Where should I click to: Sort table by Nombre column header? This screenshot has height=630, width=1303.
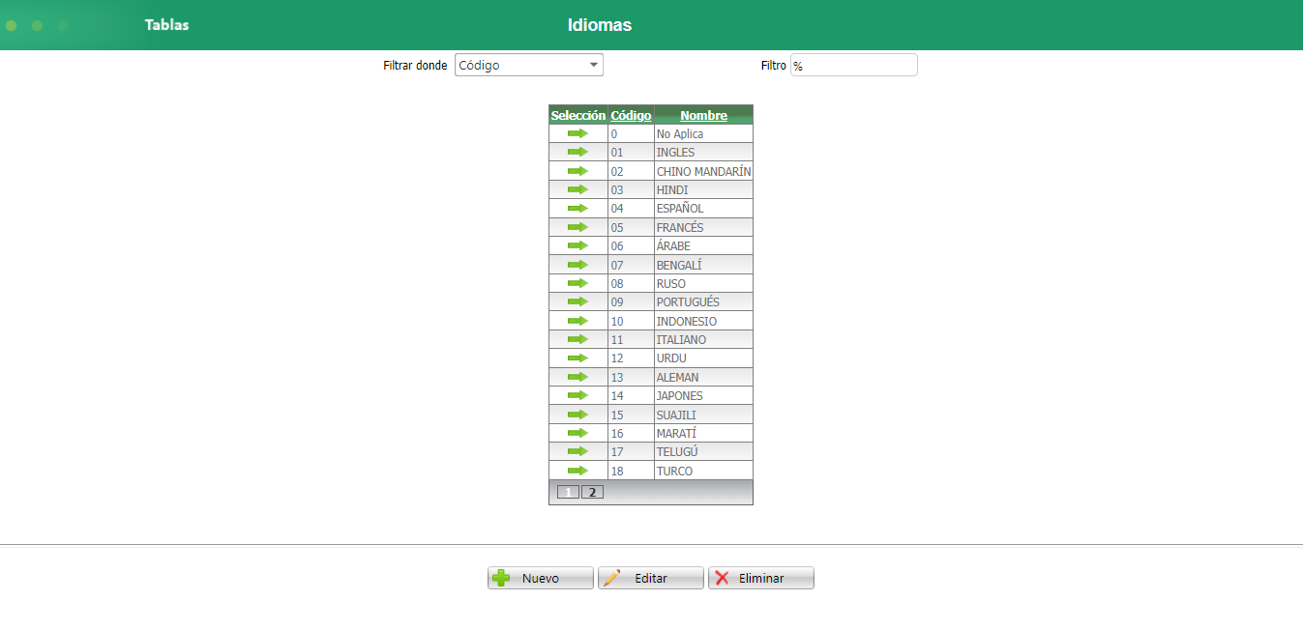click(x=703, y=115)
